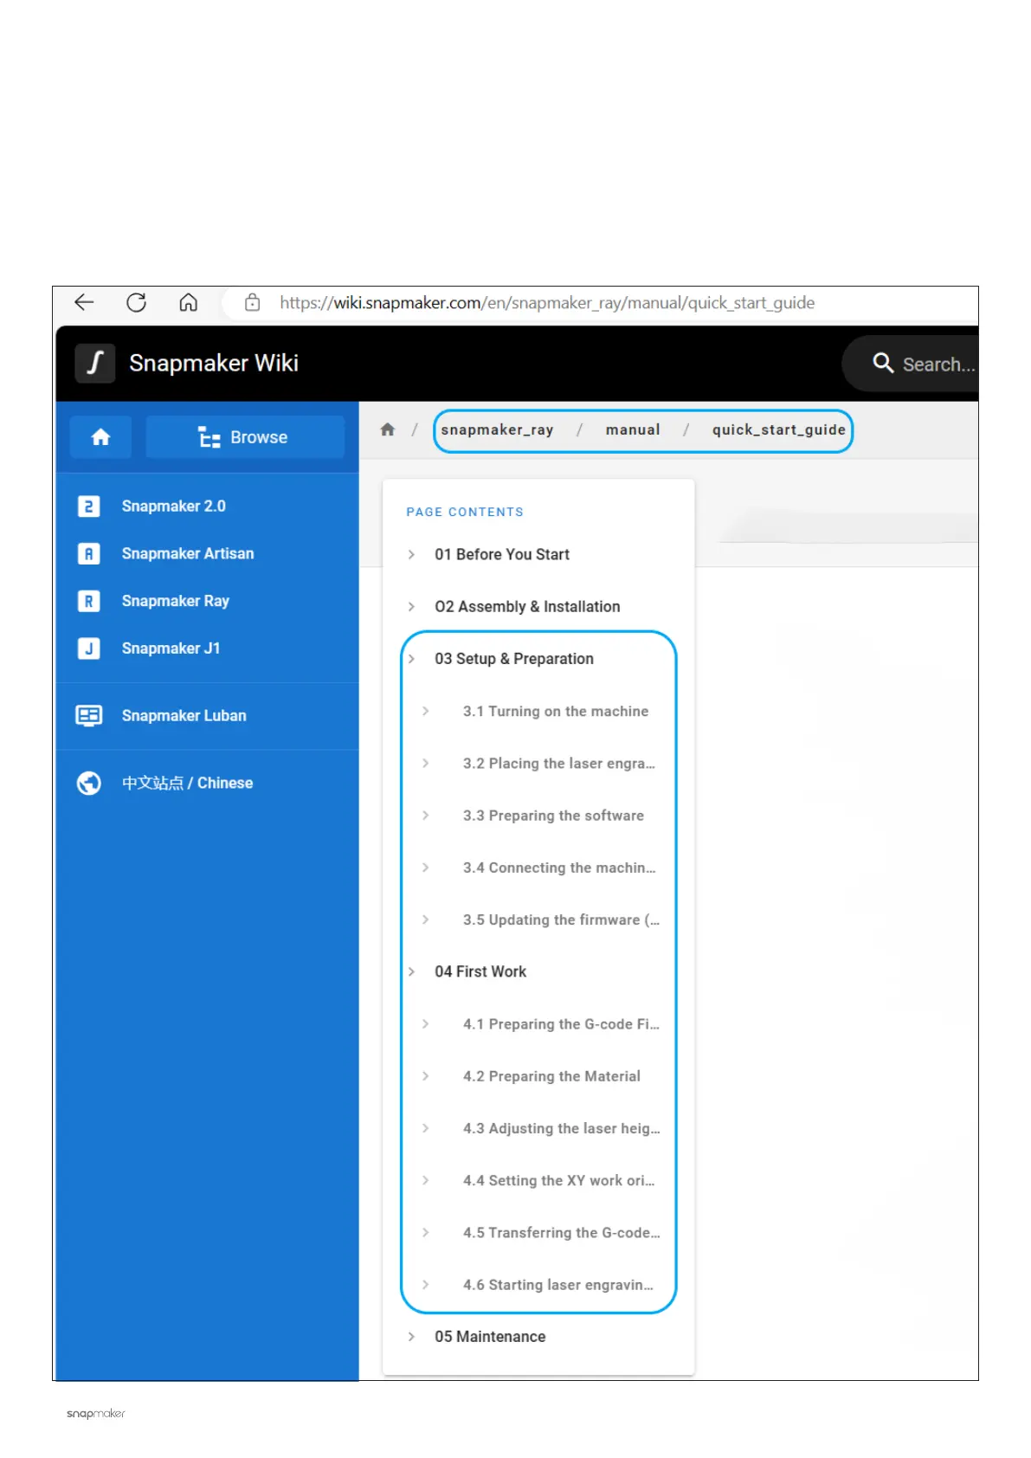Click the Snapmaker Wiki logo icon
The width and height of the screenshot is (1031, 1458).
95,363
